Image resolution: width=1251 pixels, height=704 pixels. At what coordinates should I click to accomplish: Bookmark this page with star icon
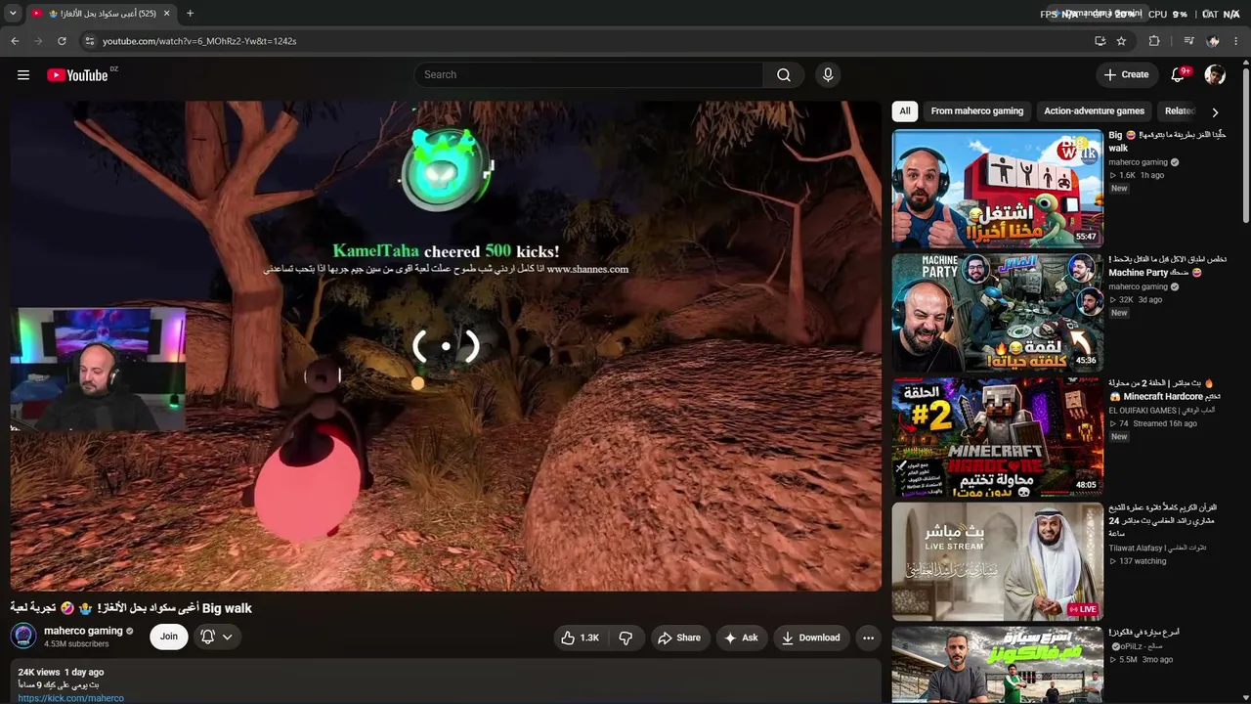[1121, 41]
